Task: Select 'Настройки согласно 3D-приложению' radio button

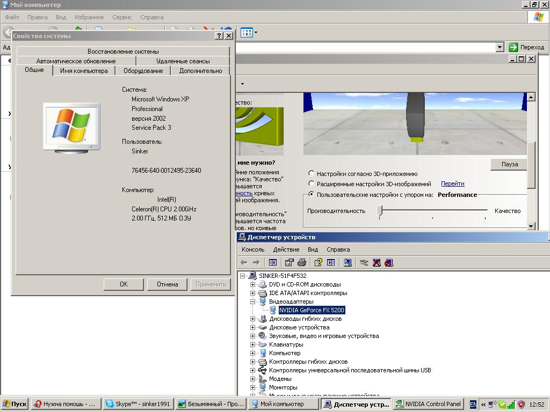Action: pyautogui.click(x=311, y=173)
